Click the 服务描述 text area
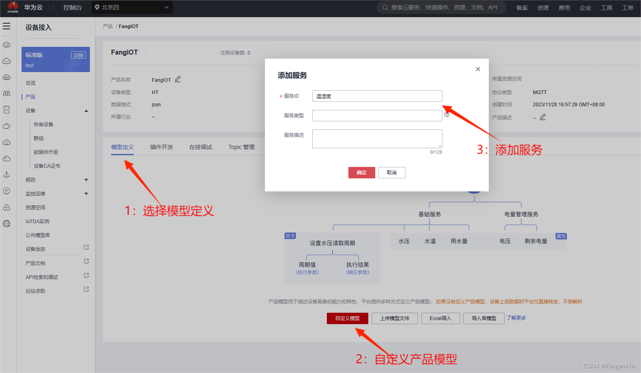Image resolution: width=641 pixels, height=373 pixels. click(377, 139)
